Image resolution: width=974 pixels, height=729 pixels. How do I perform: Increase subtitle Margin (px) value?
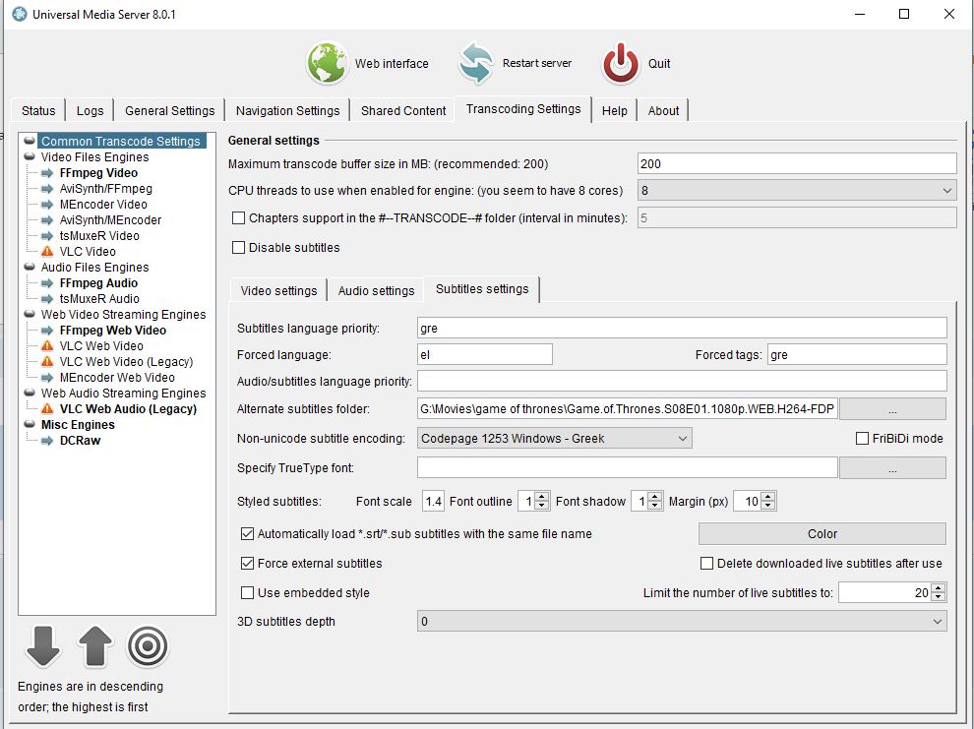[x=768, y=497]
